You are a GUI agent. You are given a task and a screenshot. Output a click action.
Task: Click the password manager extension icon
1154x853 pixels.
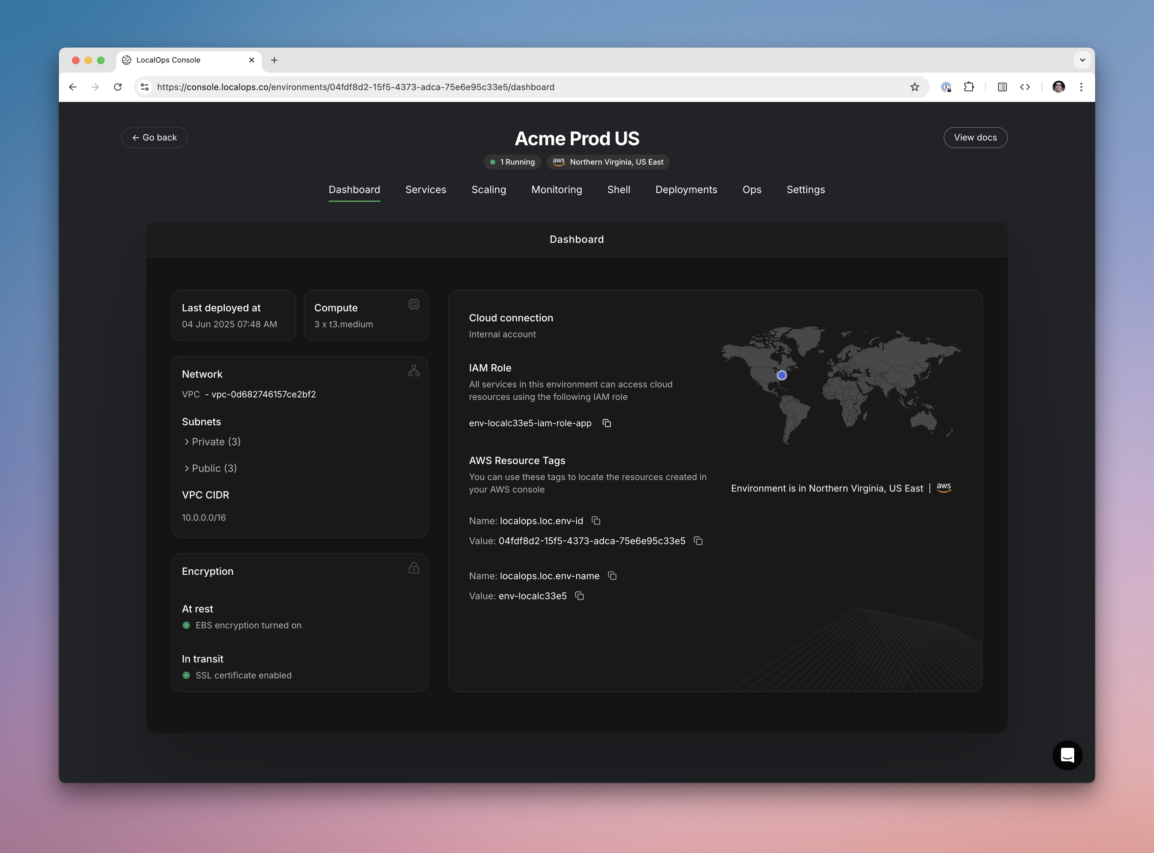click(x=946, y=87)
